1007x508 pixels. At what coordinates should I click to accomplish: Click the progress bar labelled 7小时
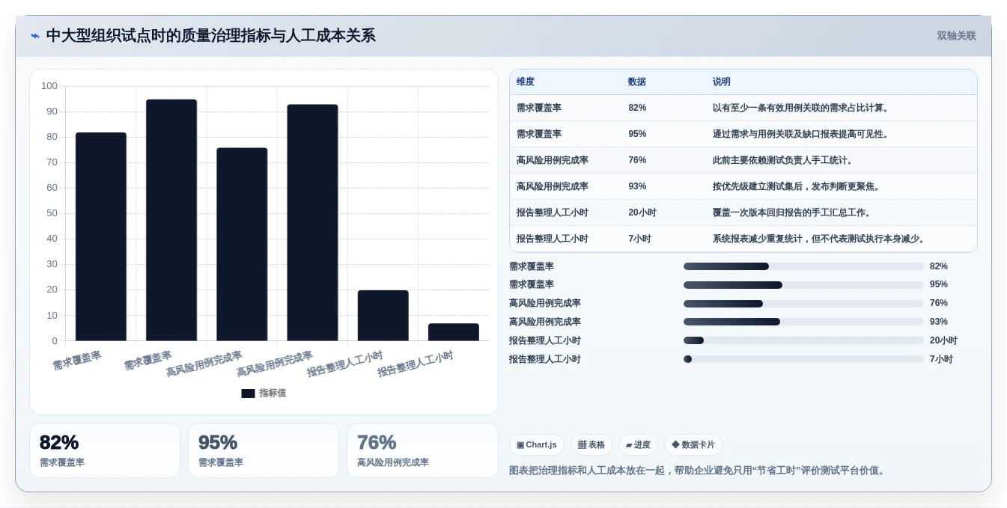[803, 359]
